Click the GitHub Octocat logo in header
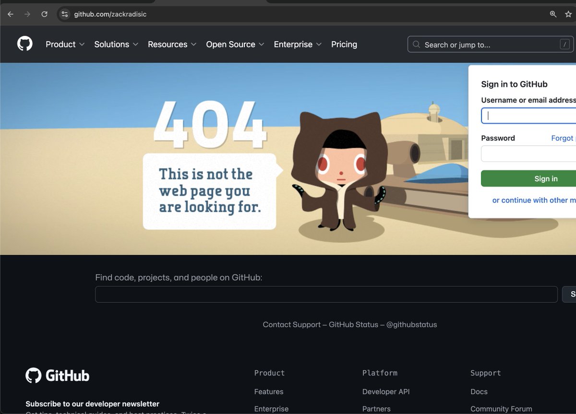 click(x=25, y=44)
